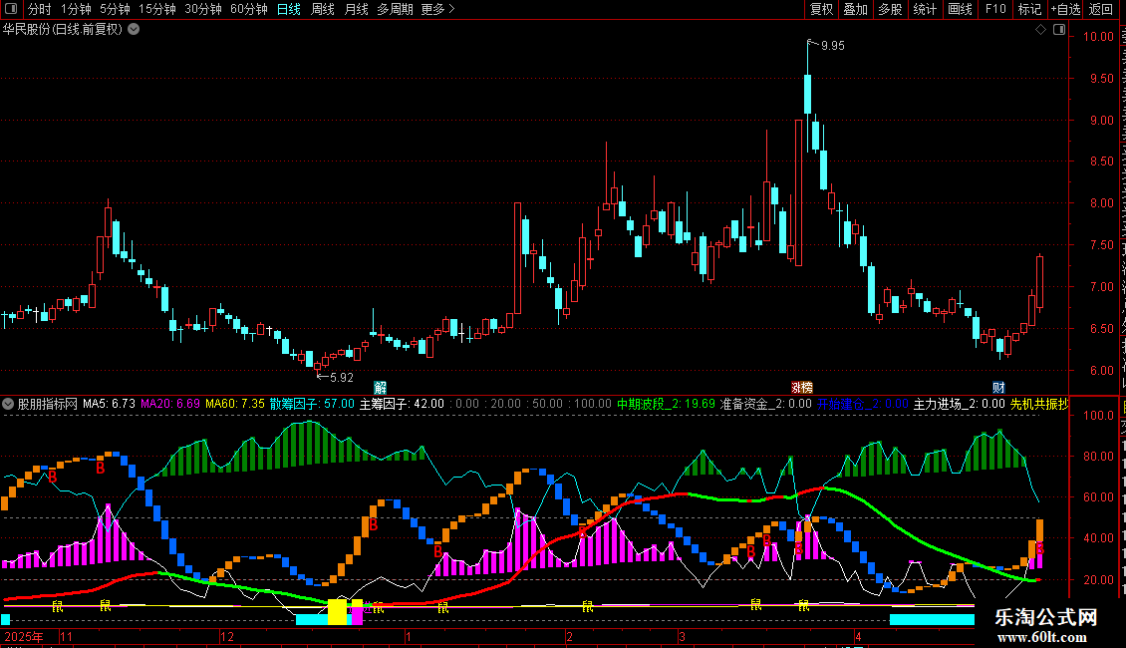
Task: Expand the 更多 > periods menu
Action: pos(438,9)
